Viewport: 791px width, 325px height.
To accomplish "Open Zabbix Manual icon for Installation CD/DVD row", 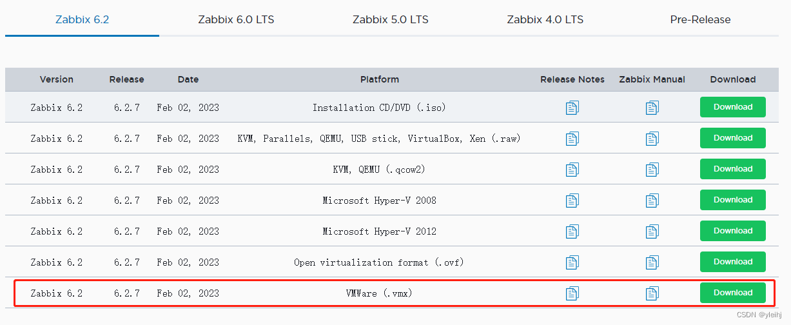I will tap(652, 108).
